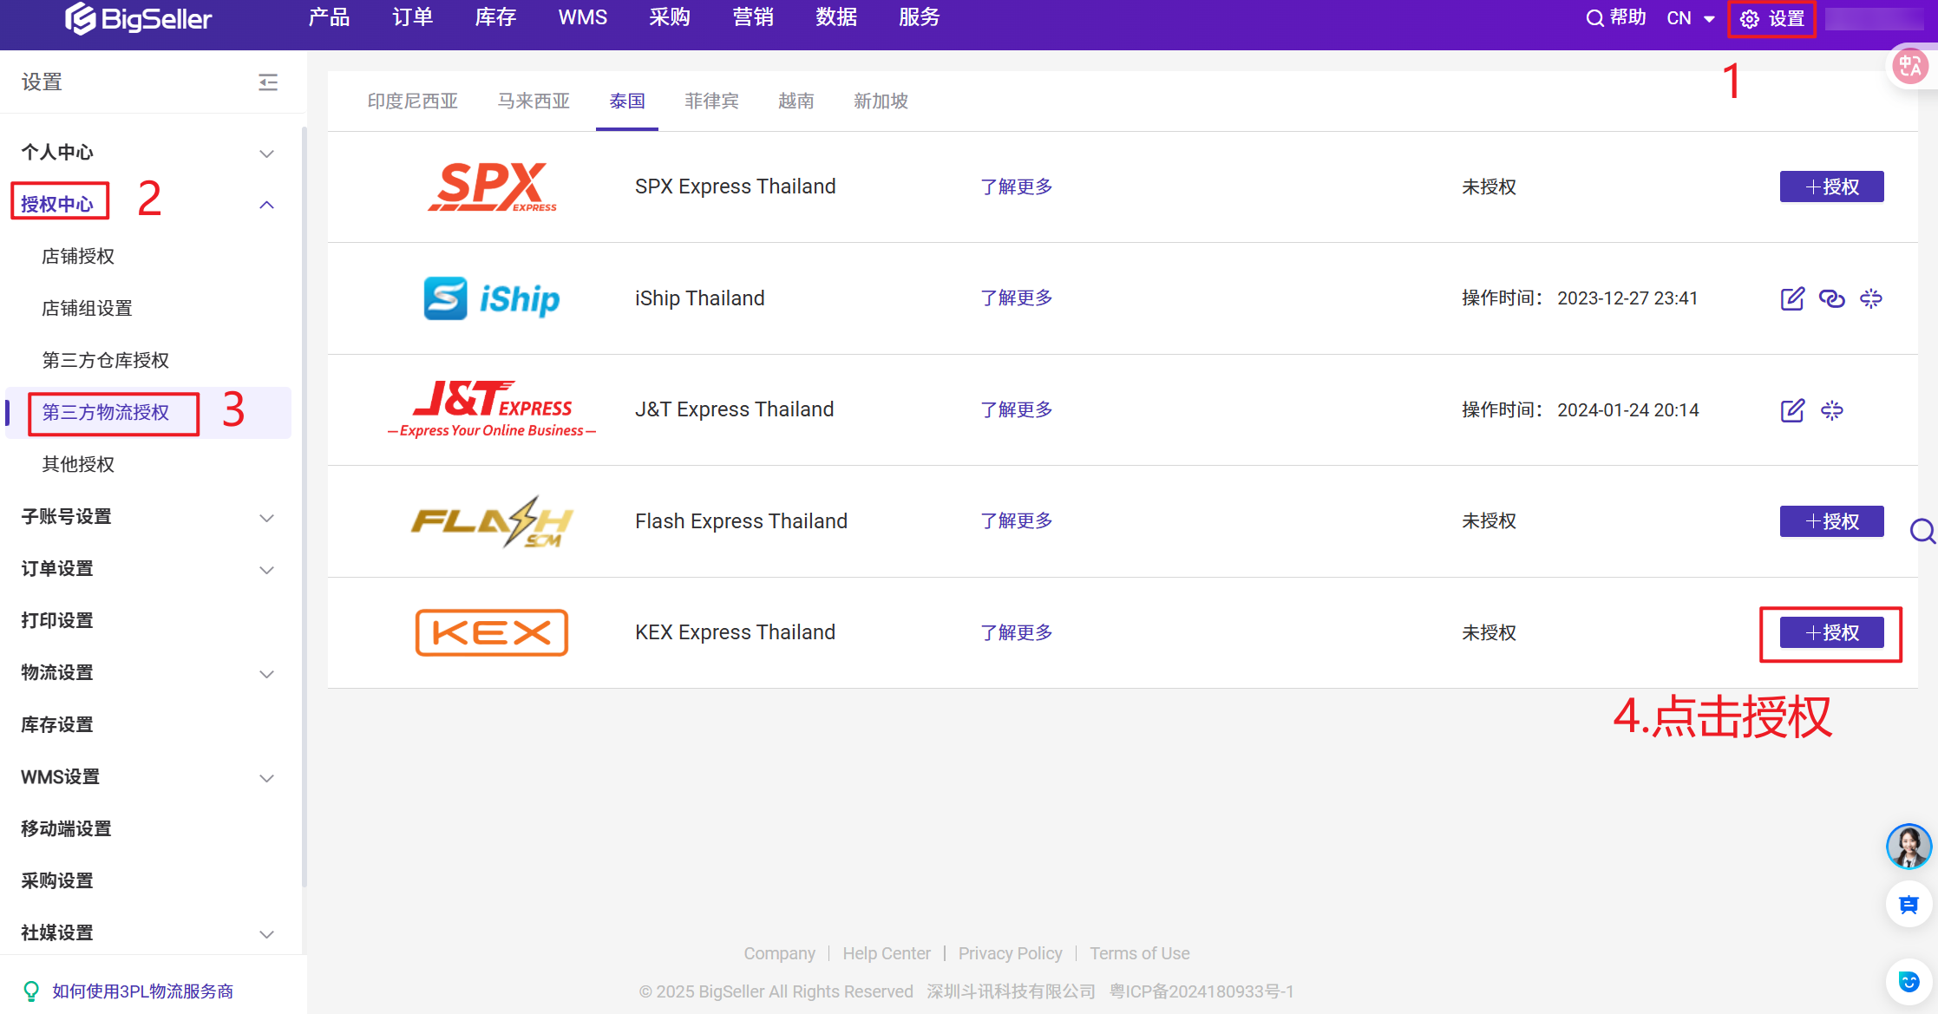This screenshot has height=1014, width=1938.
Task: Open 采购 top menu
Action: point(670,17)
